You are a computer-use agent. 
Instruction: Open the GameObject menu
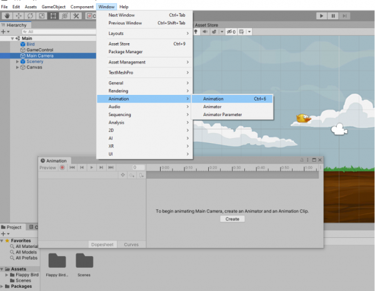click(53, 7)
